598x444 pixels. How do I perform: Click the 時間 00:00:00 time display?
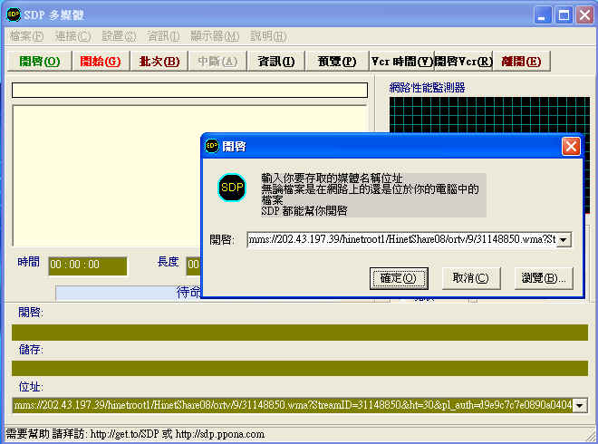point(87,265)
